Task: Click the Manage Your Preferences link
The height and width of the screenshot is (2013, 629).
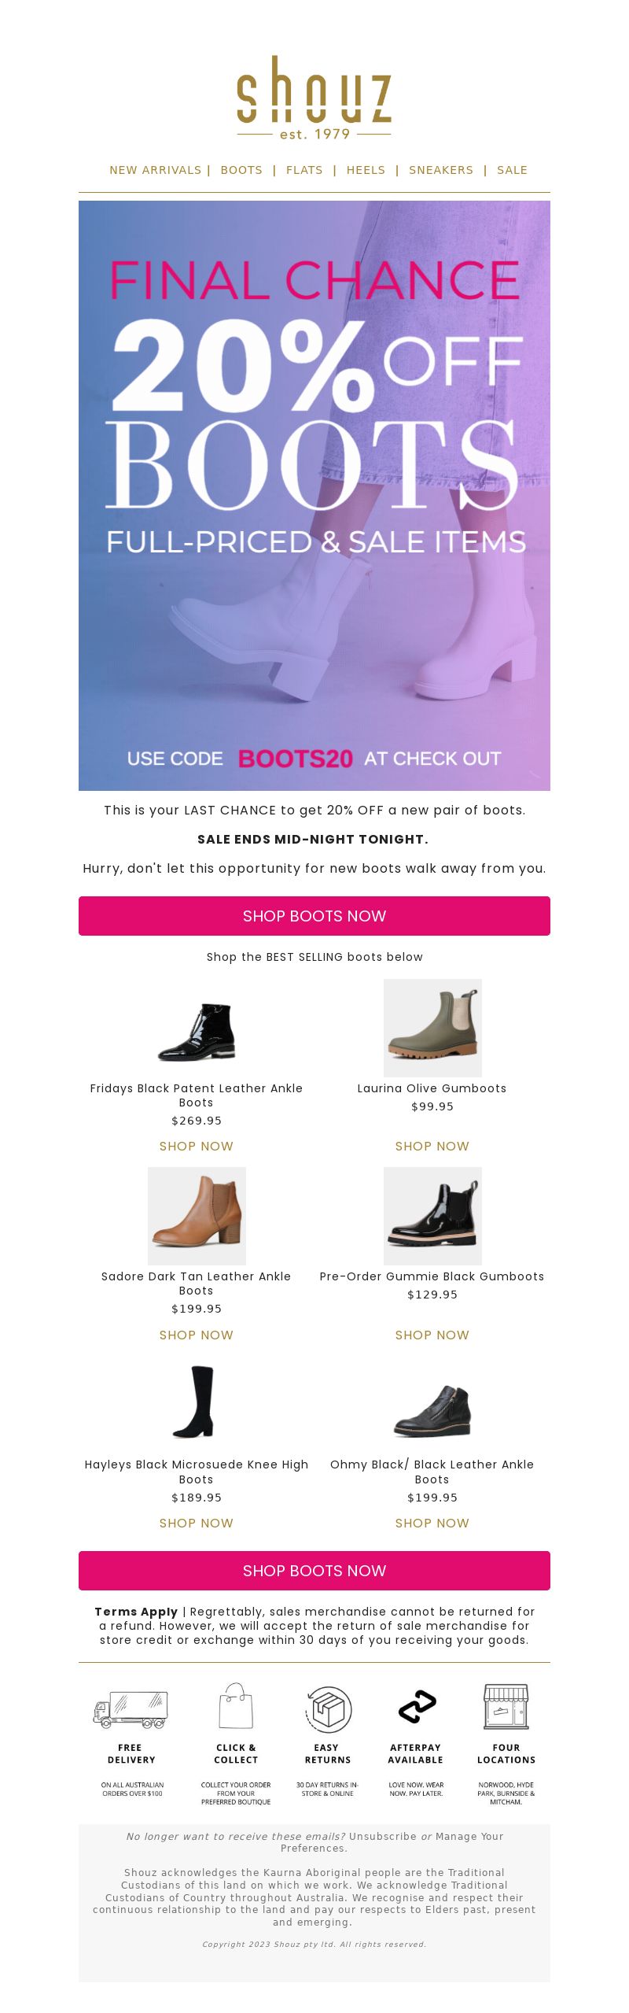Action: coord(392,1842)
